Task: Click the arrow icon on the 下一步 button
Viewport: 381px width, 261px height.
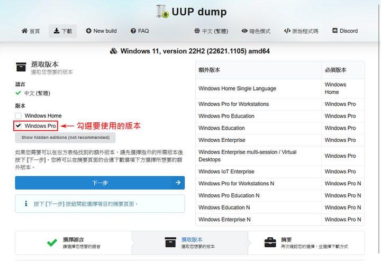Action: 178,183
